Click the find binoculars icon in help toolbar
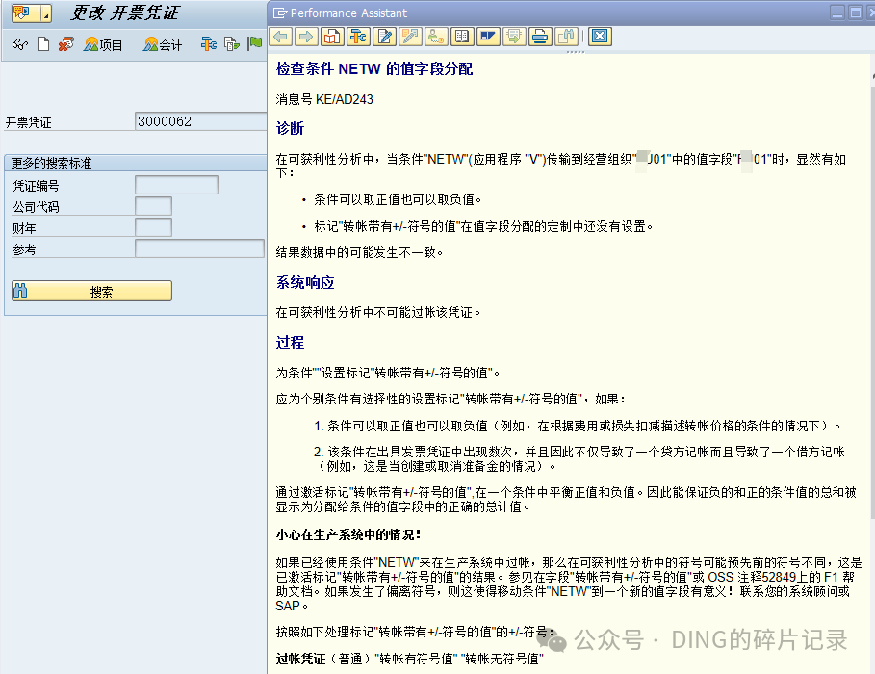 pos(566,37)
